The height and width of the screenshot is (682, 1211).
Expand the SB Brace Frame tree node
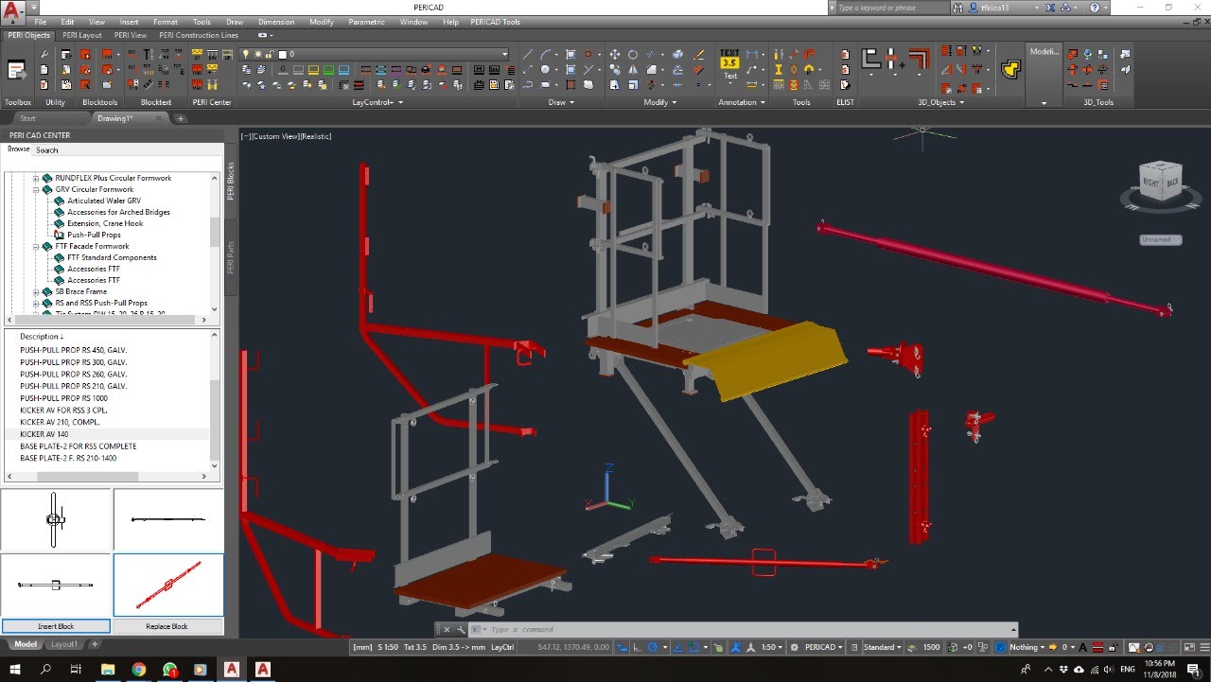(36, 291)
